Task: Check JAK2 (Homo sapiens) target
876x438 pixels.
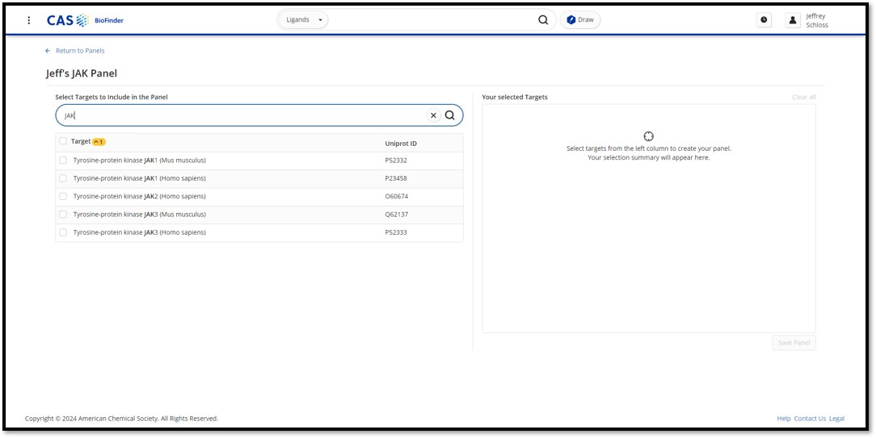Action: tap(63, 196)
